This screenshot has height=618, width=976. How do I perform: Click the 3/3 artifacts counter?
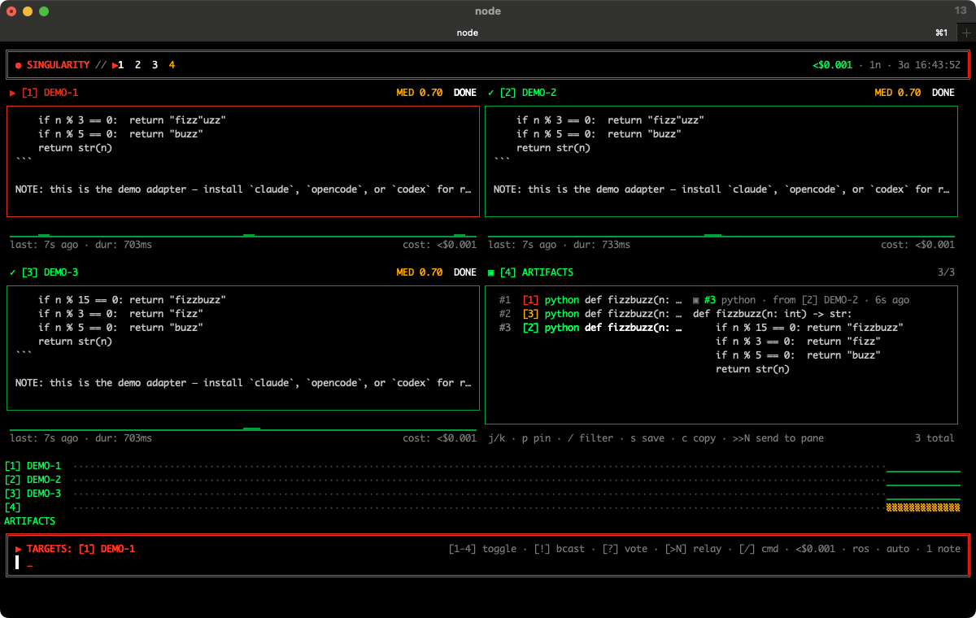click(946, 272)
